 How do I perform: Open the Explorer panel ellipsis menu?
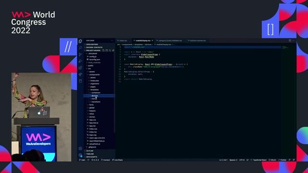point(112,40)
